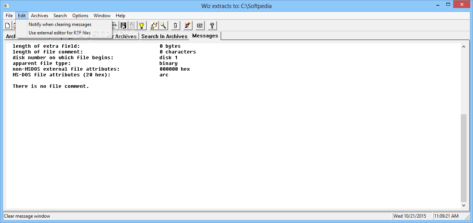Click the 'disk 1' value
The height and width of the screenshot is (223, 473).
pos(168,58)
